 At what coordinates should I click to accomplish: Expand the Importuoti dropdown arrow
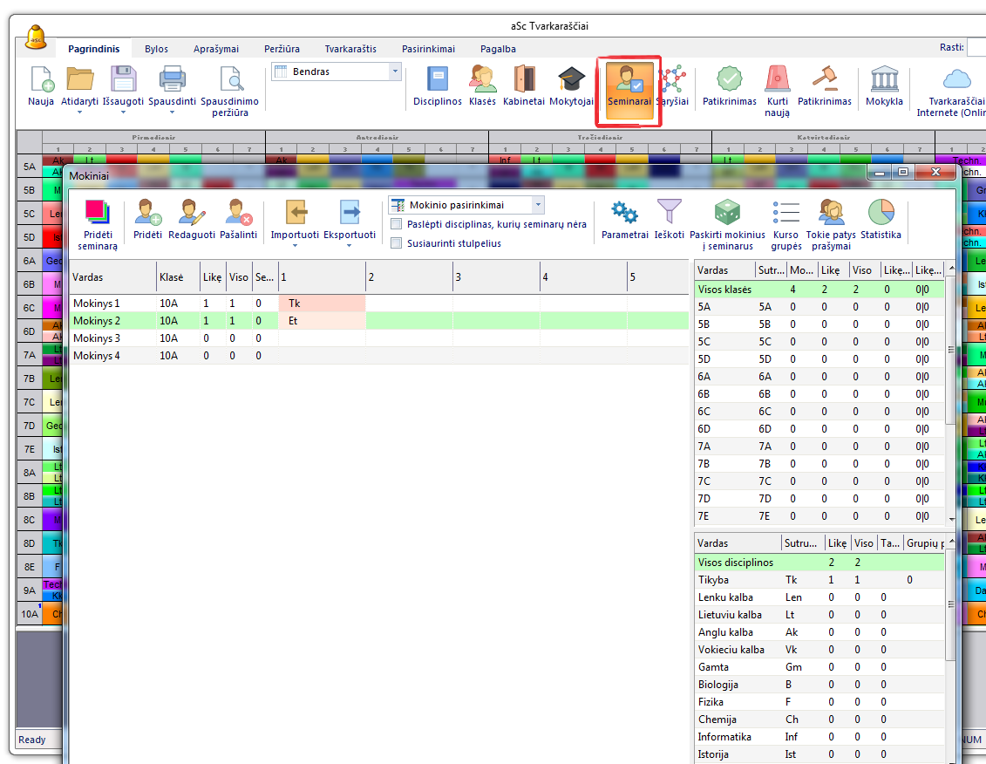pyautogui.click(x=295, y=246)
